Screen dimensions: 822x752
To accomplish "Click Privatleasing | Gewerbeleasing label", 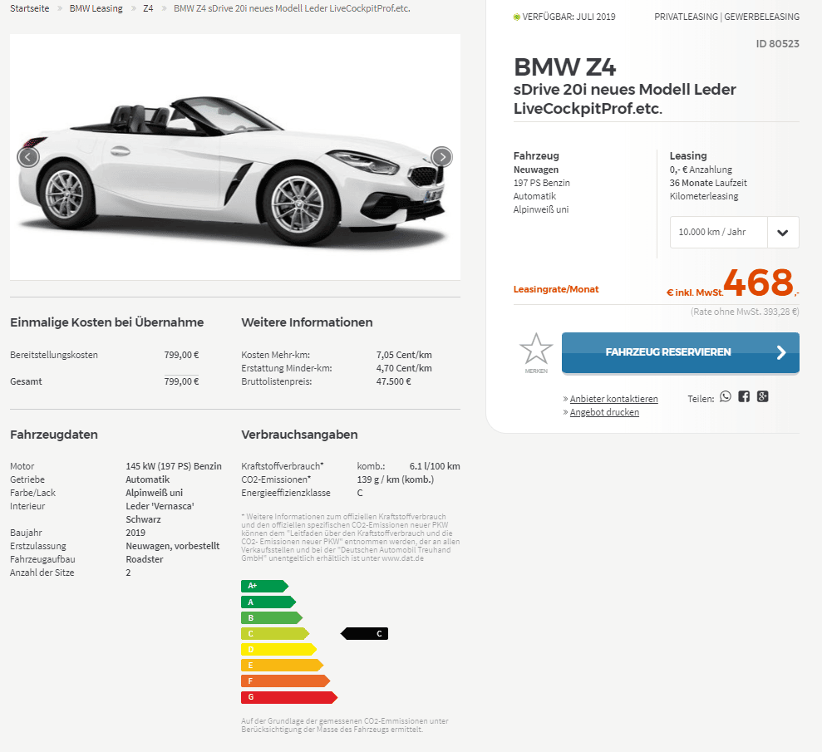I will click(726, 17).
